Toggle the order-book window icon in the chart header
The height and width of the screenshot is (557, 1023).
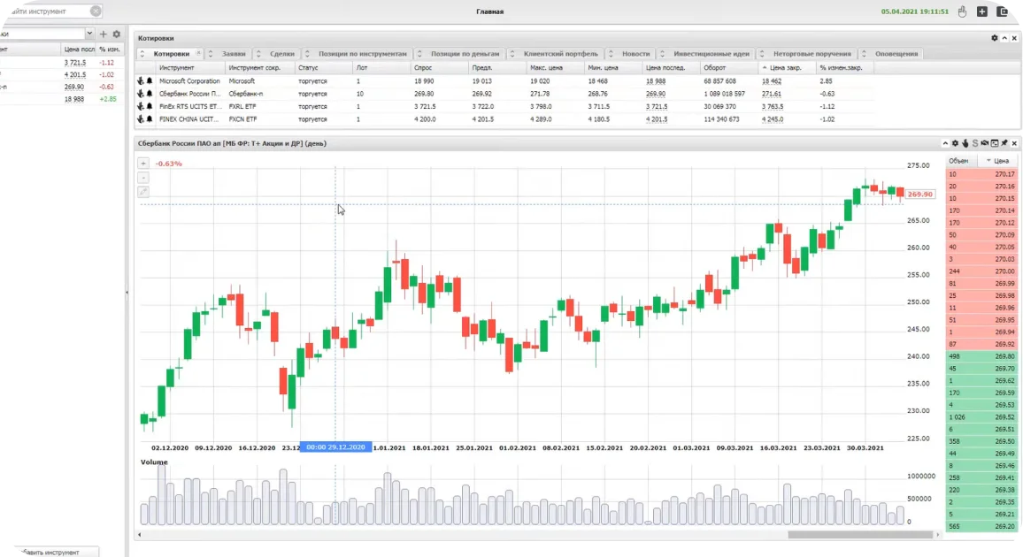click(x=995, y=143)
